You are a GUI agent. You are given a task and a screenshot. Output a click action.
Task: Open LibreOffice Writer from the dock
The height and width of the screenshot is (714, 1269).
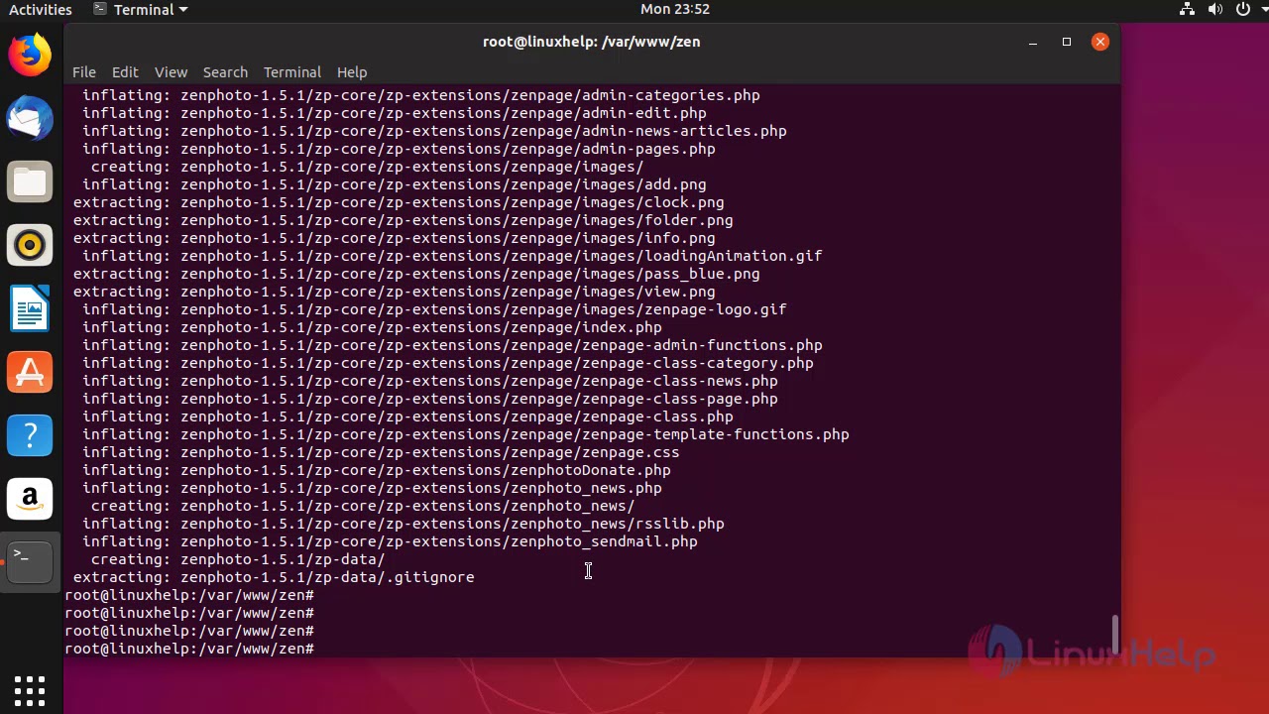pyautogui.click(x=30, y=308)
